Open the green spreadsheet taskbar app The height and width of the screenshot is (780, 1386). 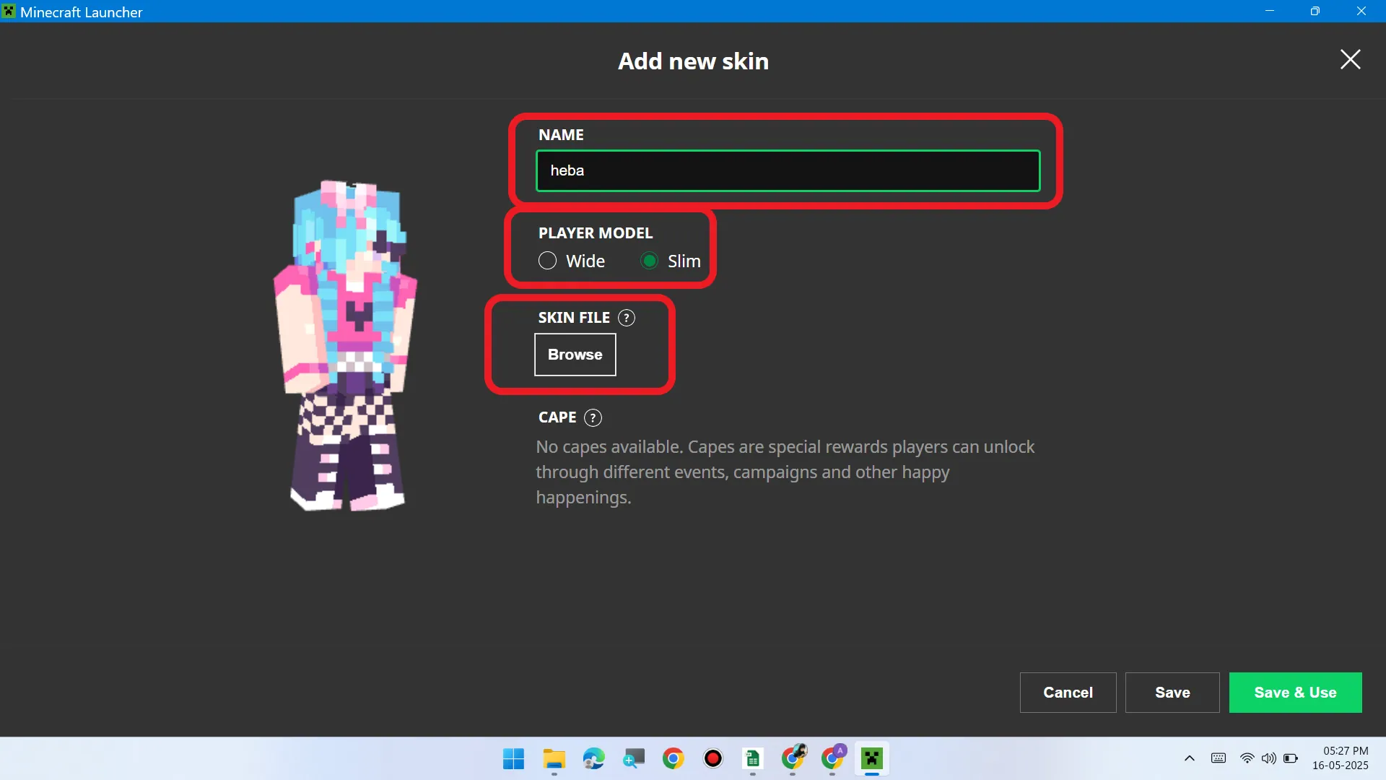click(753, 758)
